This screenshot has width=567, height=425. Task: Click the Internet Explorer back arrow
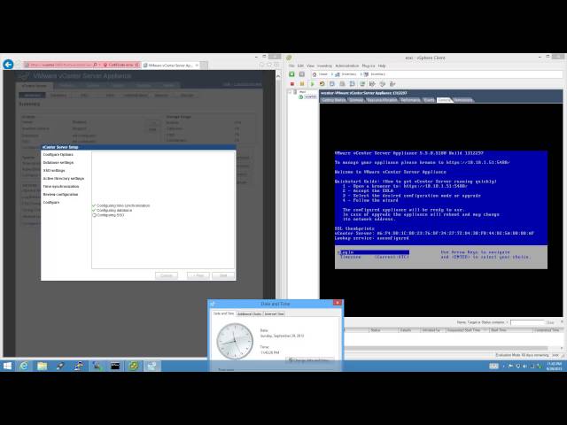coord(8,65)
